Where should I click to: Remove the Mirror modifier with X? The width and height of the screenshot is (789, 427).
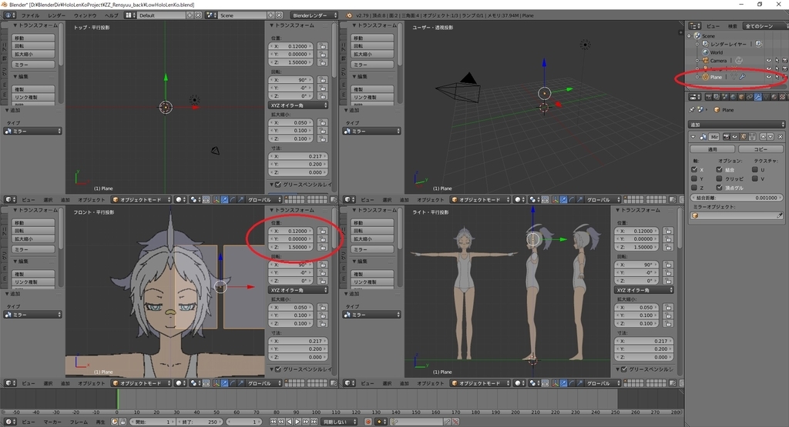(x=781, y=137)
